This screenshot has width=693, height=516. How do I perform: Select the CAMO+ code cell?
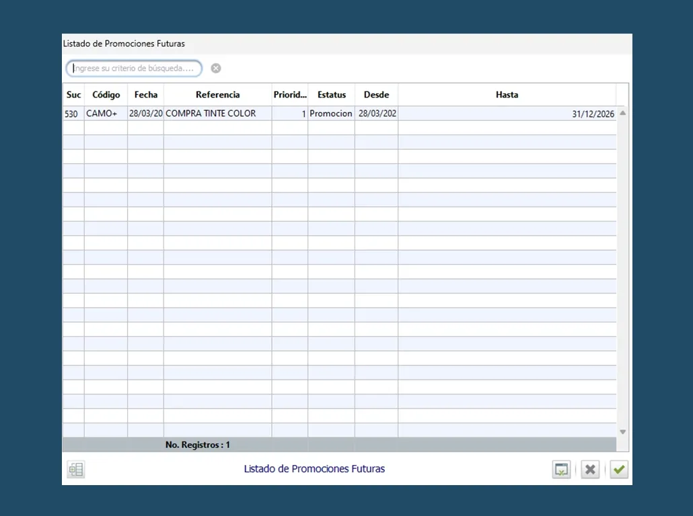coord(102,114)
